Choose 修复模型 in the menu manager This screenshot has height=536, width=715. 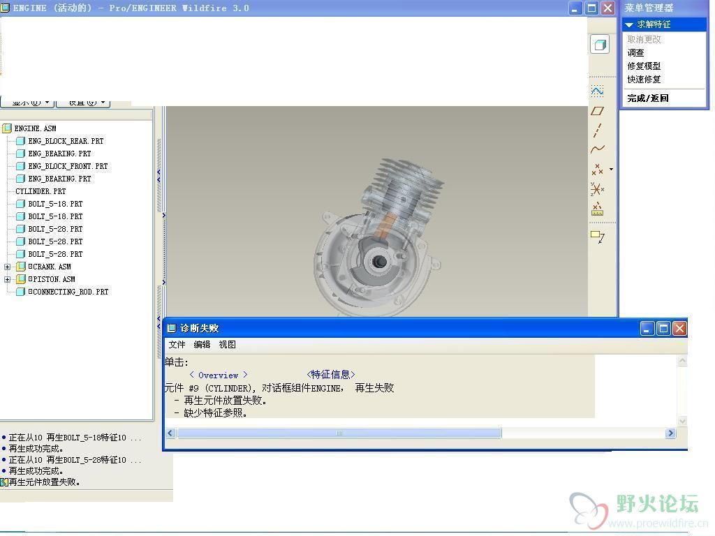coord(644,66)
